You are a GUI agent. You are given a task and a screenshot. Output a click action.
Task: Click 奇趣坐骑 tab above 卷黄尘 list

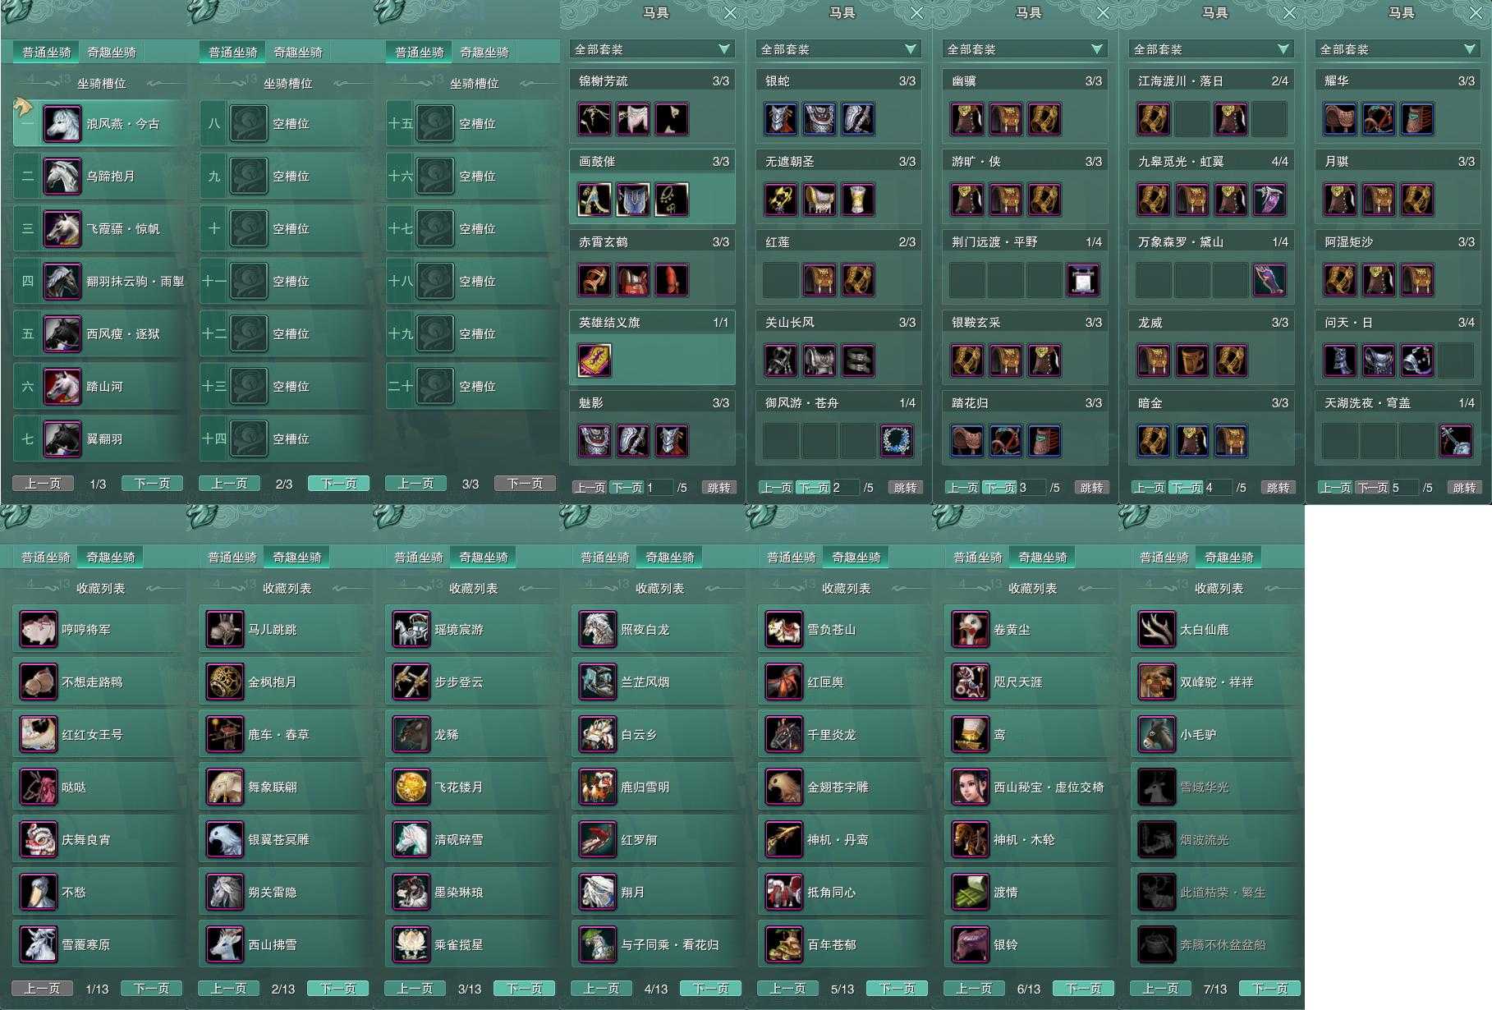[x=1043, y=557]
